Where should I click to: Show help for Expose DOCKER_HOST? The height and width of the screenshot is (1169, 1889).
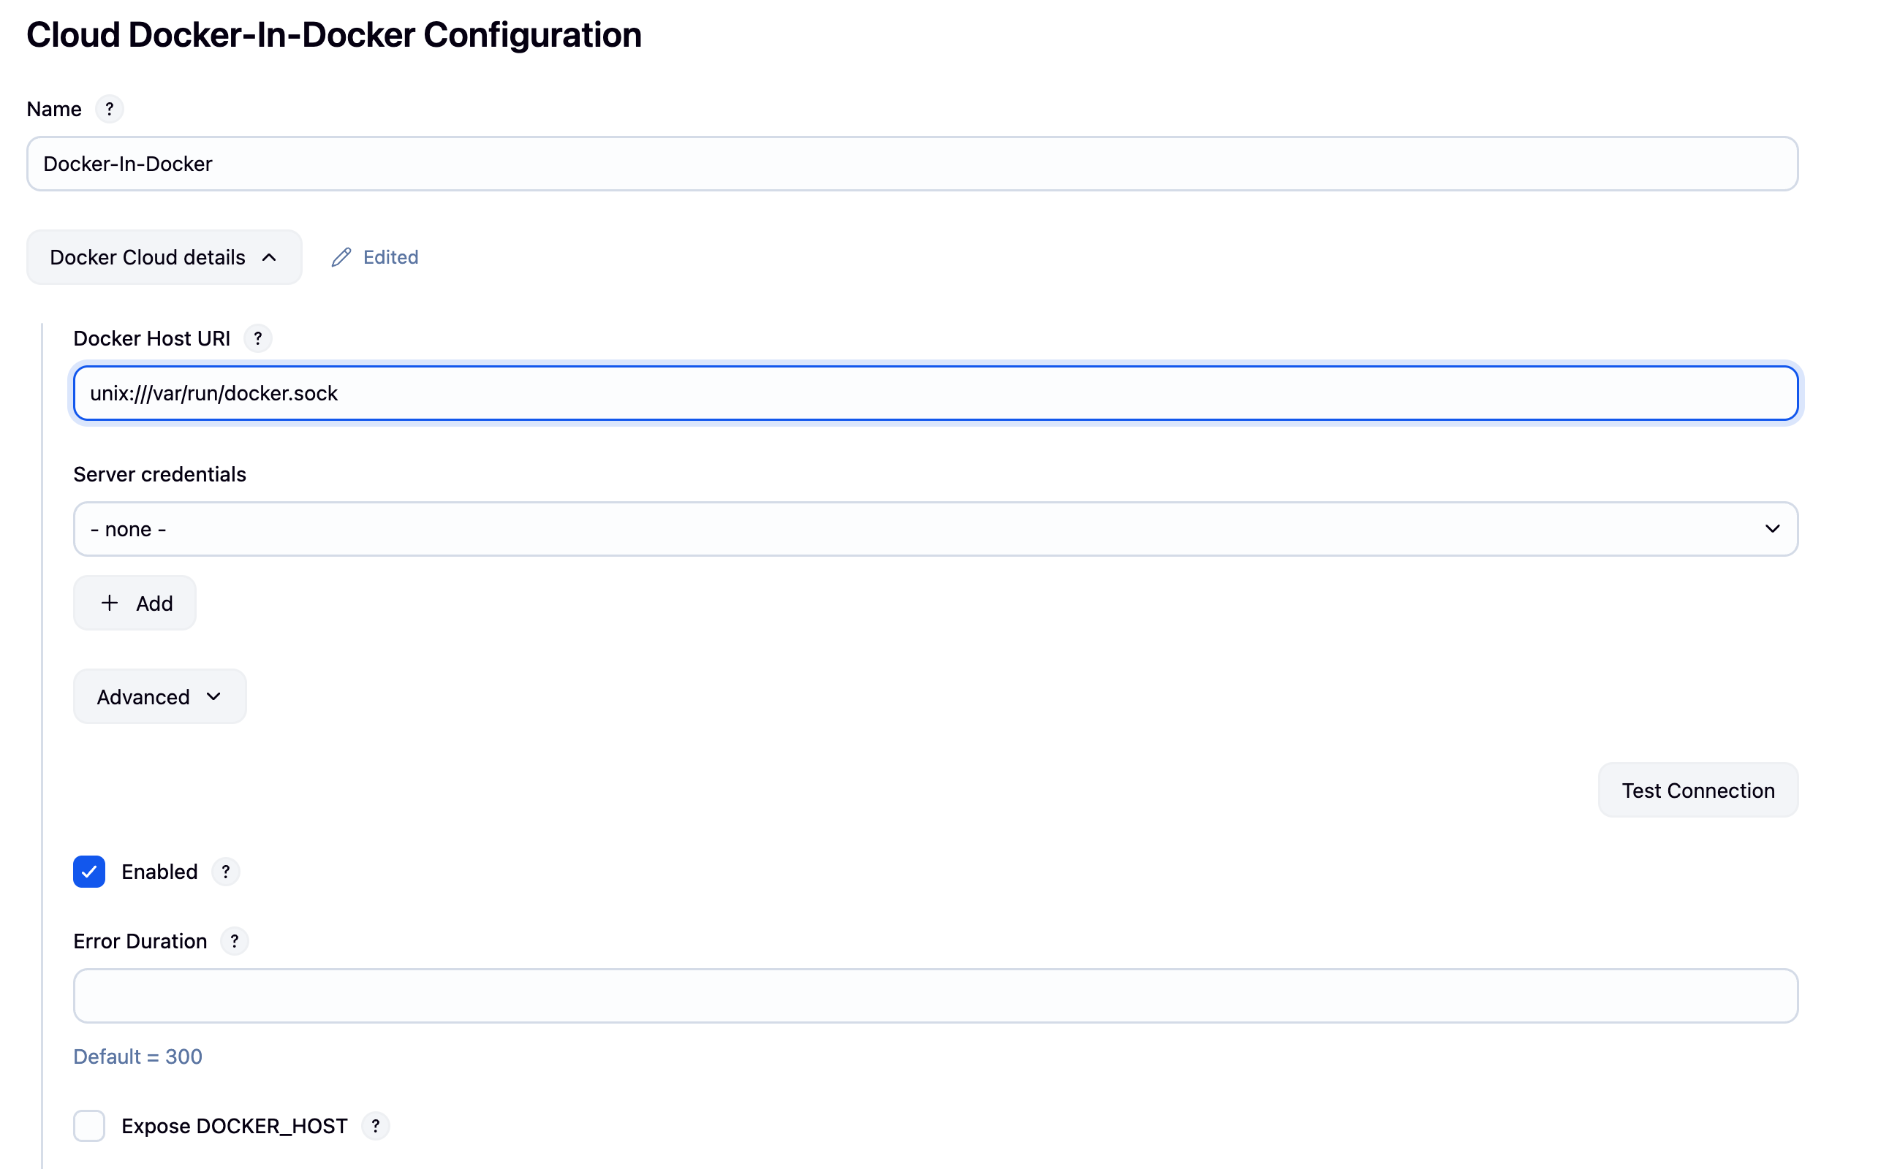point(375,1126)
